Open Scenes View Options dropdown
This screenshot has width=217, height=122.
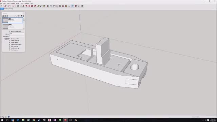pyautogui.click(x=19, y=16)
